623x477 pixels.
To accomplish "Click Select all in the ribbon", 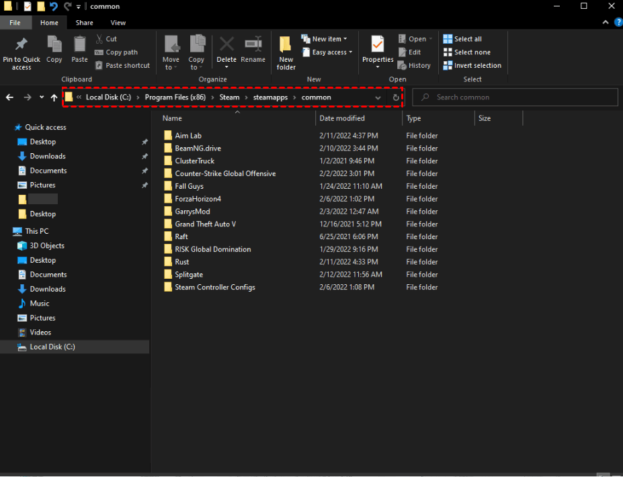I will [x=462, y=39].
